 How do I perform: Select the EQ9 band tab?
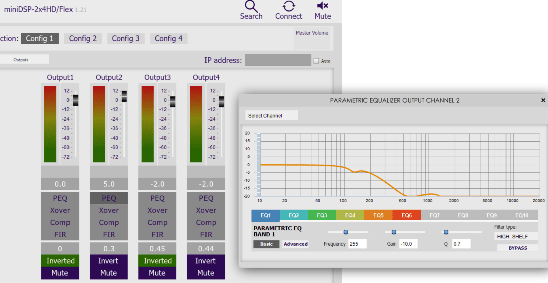pyautogui.click(x=491, y=215)
